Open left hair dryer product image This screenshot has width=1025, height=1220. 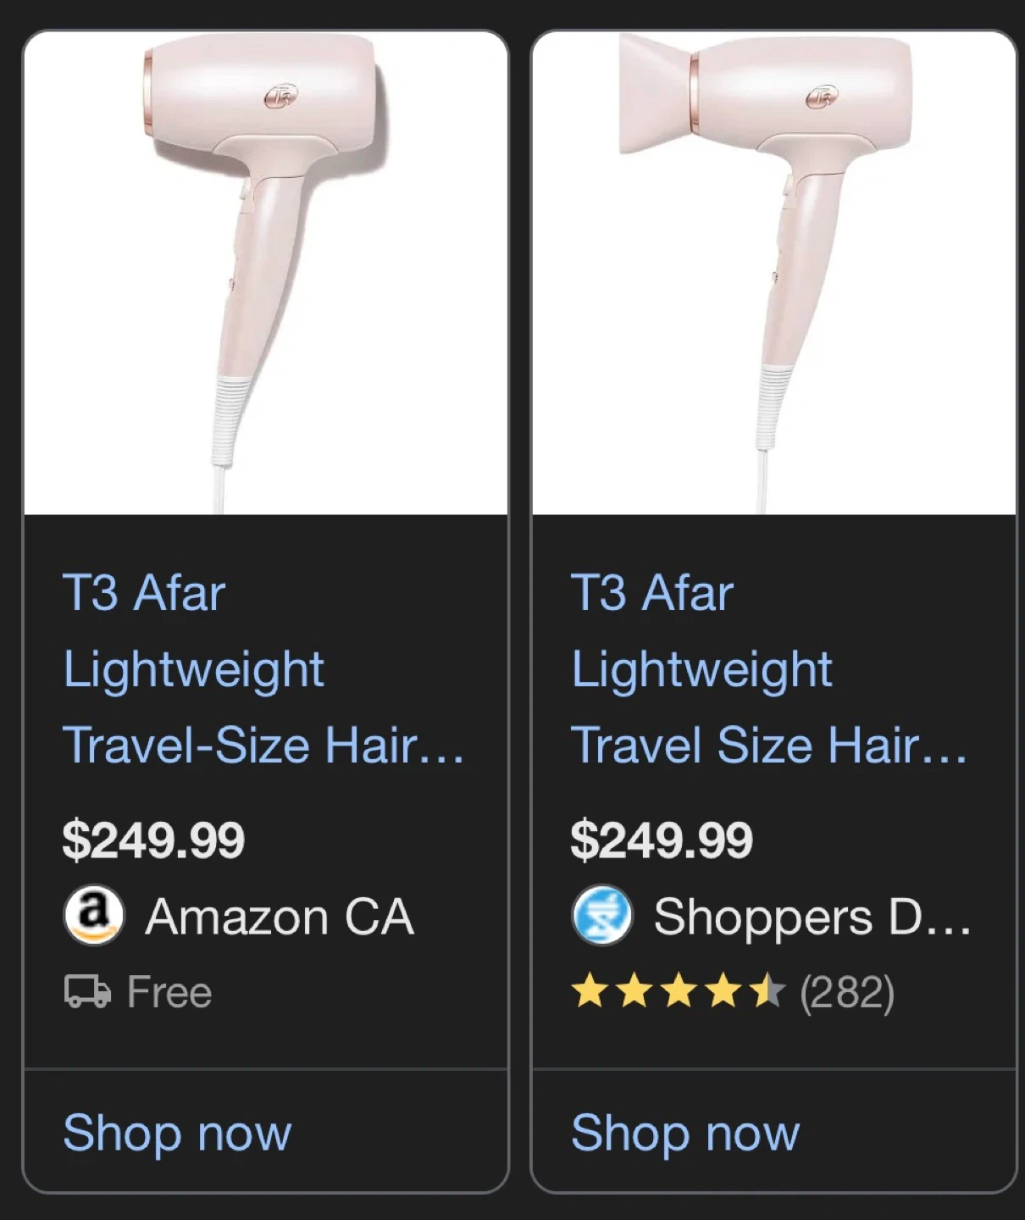coord(266,273)
